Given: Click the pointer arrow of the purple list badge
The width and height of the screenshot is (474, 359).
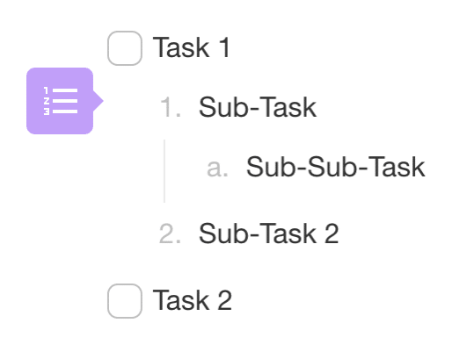Looking at the screenshot, I should [98, 101].
